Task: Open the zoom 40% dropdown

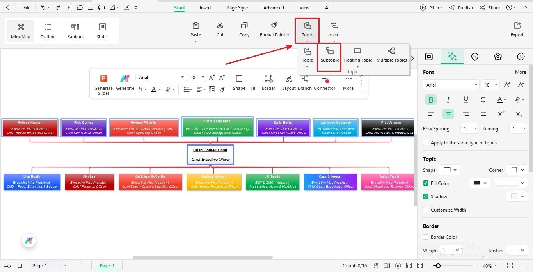Action: (x=490, y=266)
